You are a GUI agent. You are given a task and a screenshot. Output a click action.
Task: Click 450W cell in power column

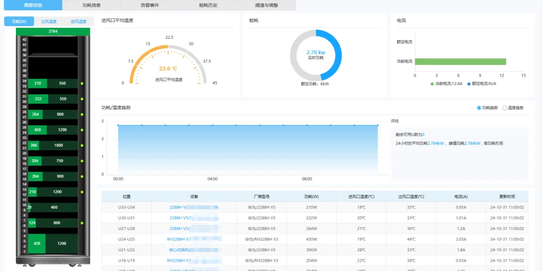[312, 239]
